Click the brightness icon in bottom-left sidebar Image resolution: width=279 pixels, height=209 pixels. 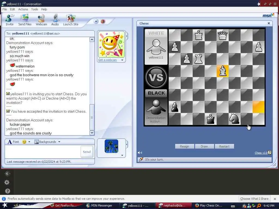[7, 173]
